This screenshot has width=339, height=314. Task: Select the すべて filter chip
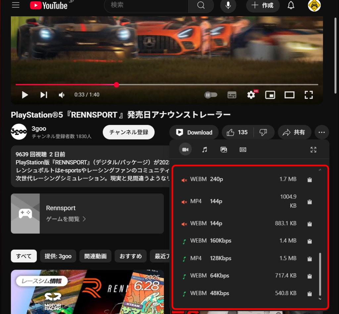[24, 256]
